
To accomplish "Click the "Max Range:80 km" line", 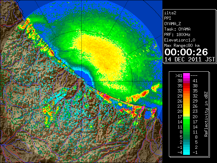I will 182,46.
